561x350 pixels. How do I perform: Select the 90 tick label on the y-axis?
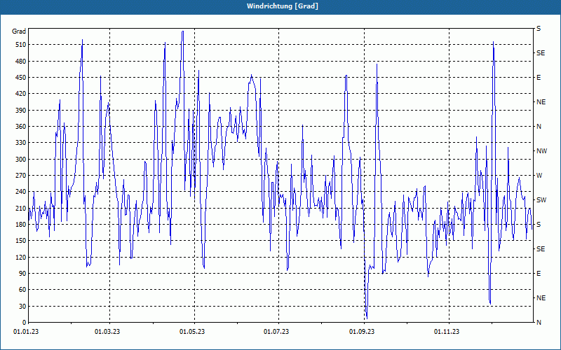pos(22,274)
